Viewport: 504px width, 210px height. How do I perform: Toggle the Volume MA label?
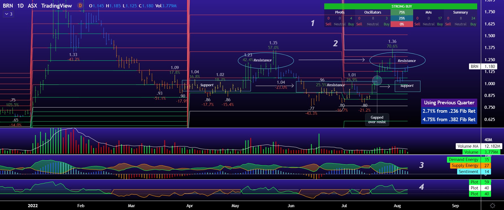(x=468, y=146)
